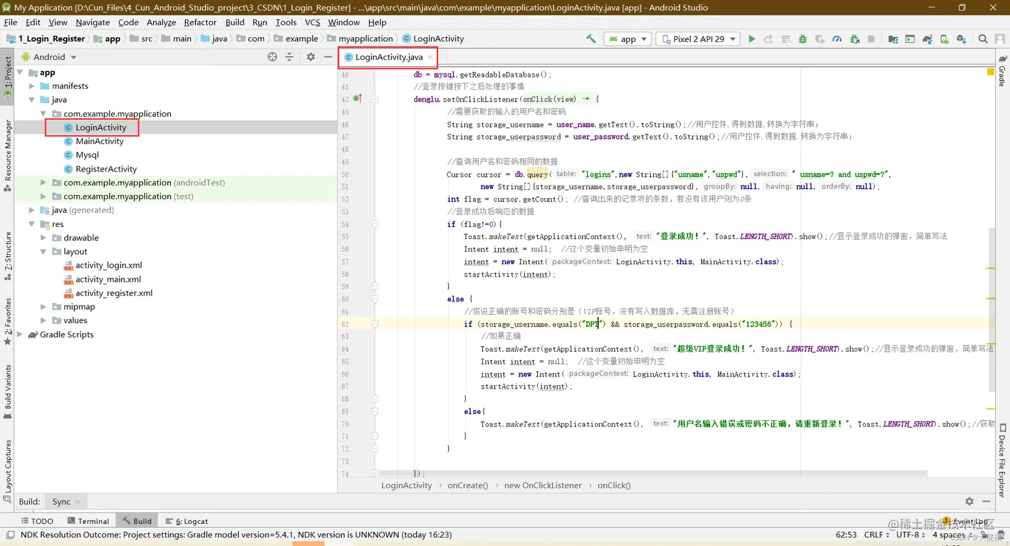Open the Navigate menu
Screen dimensions: 1010x546
(x=92, y=22)
